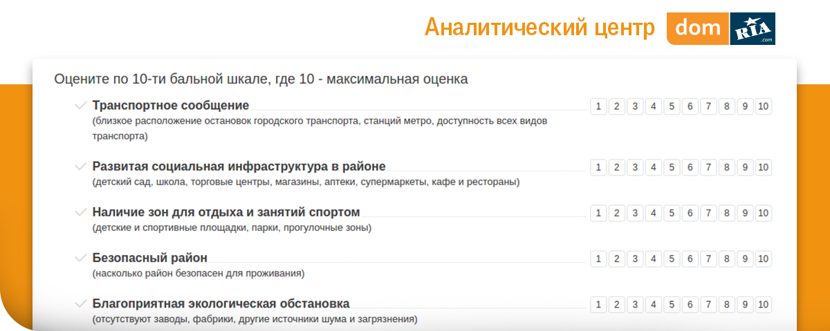Open the orange dom logo

[x=698, y=29]
